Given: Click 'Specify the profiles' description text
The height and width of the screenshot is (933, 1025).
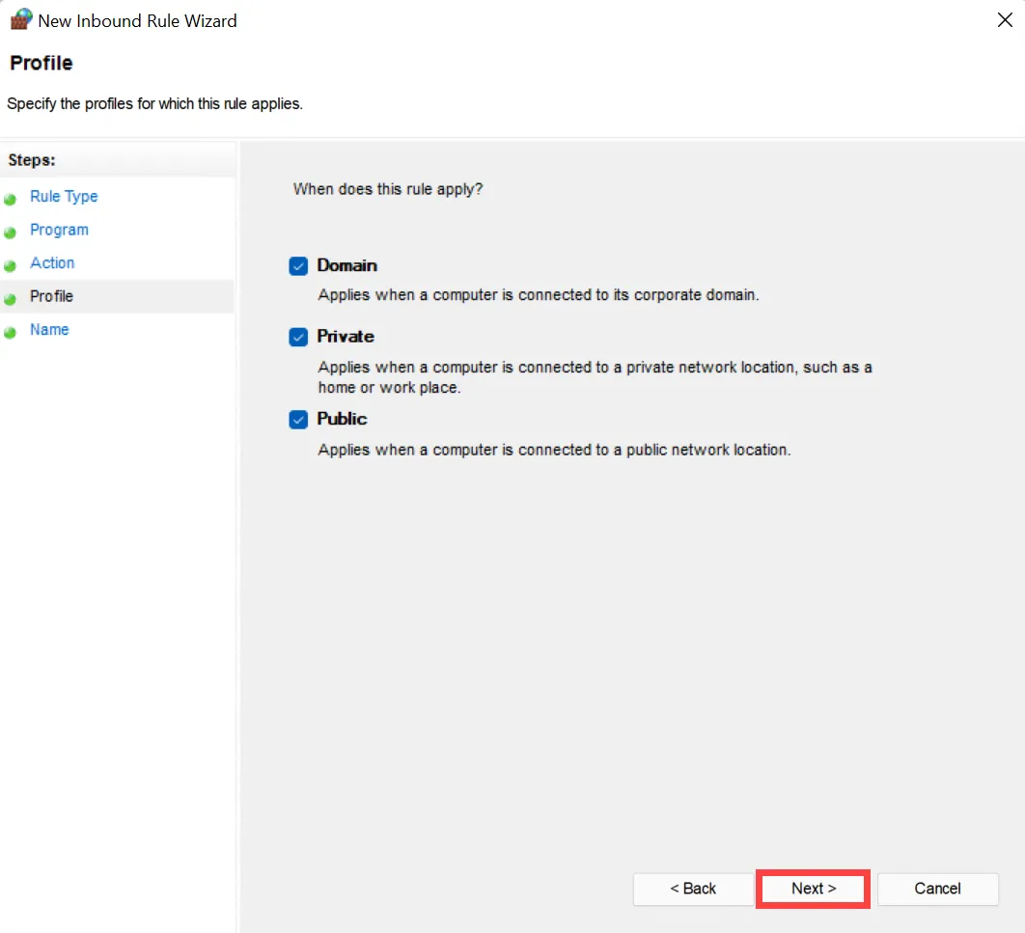Looking at the screenshot, I should (x=155, y=104).
